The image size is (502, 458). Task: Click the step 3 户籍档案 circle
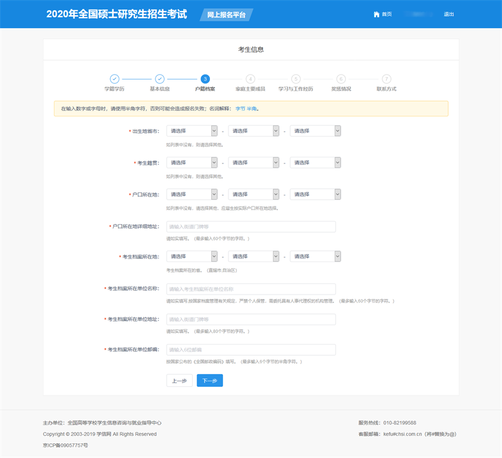pos(205,79)
